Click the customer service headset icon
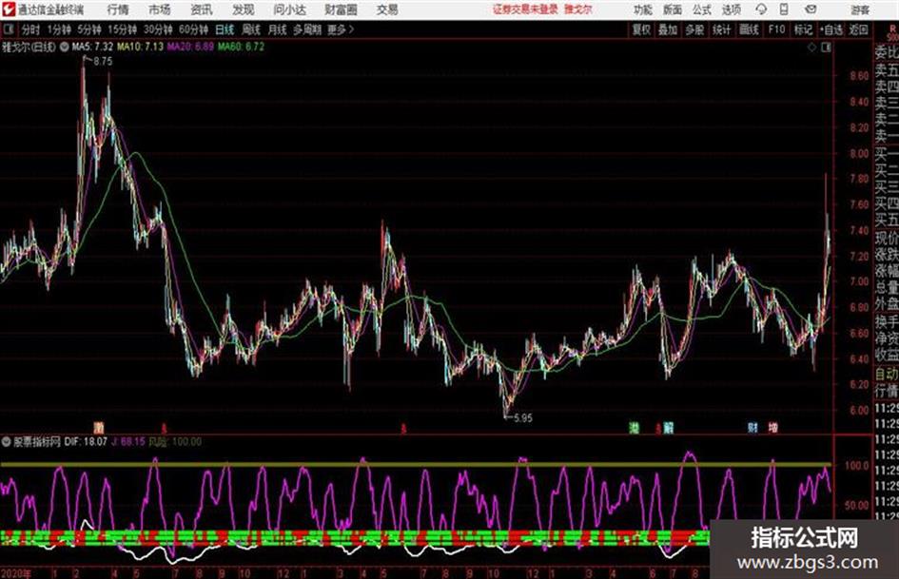Image resolution: width=899 pixels, height=579 pixels. point(761,10)
